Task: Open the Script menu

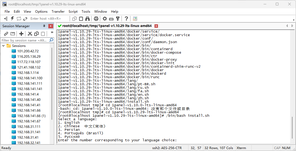Action: (73, 12)
